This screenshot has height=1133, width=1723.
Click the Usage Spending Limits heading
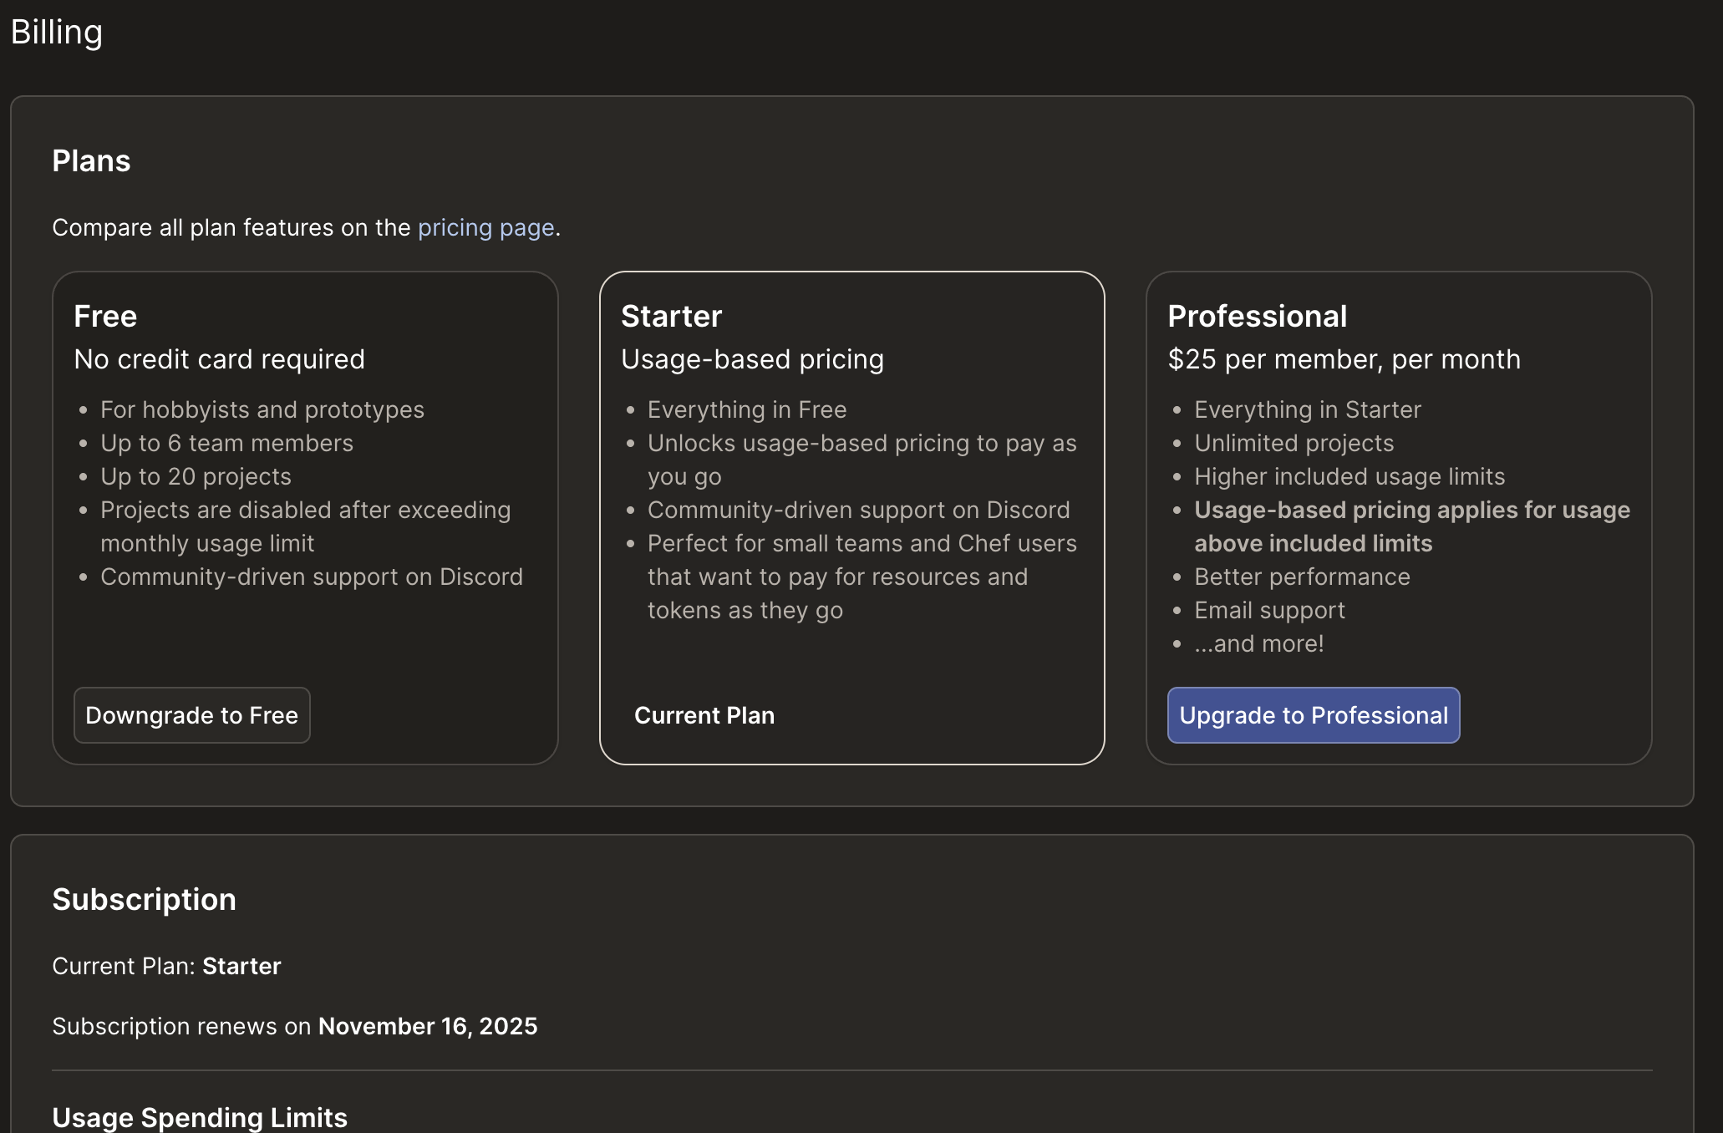pyautogui.click(x=200, y=1117)
